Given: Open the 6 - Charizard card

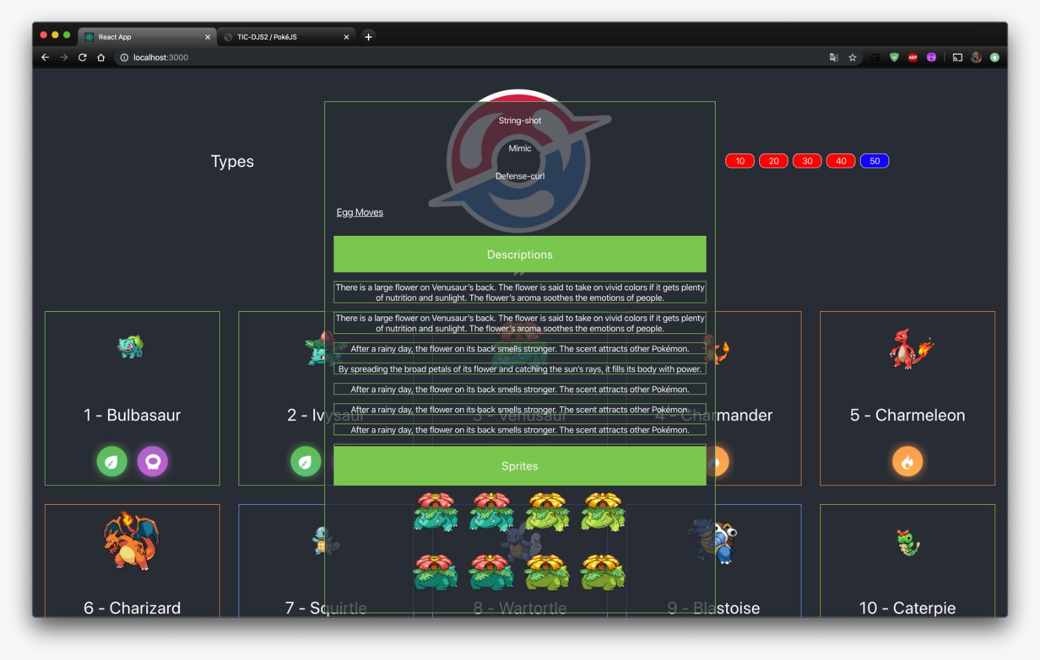Looking at the screenshot, I should pos(132,561).
